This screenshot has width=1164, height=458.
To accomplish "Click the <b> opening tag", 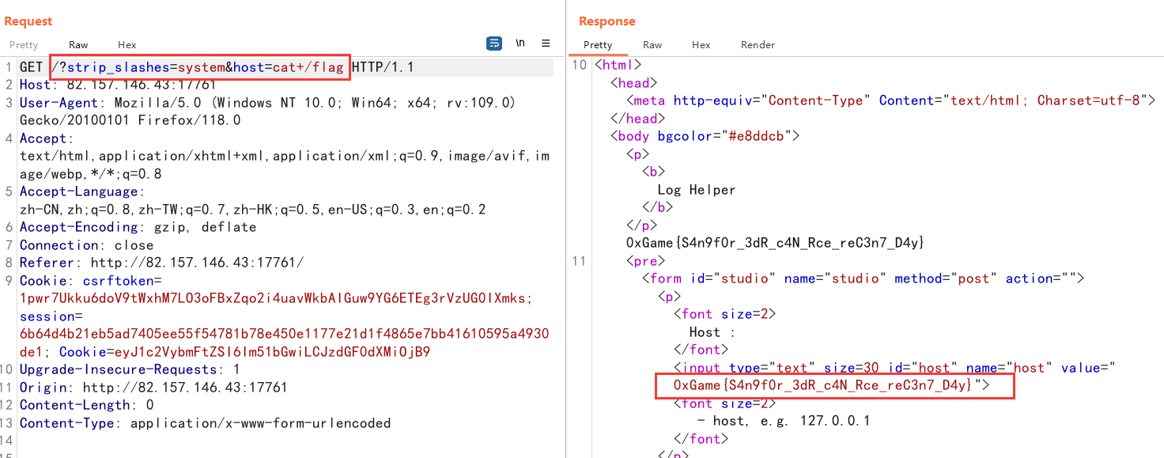I will [653, 172].
